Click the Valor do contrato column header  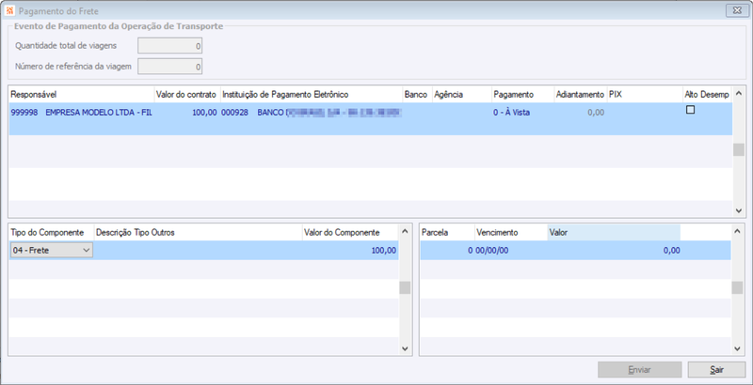tap(187, 94)
